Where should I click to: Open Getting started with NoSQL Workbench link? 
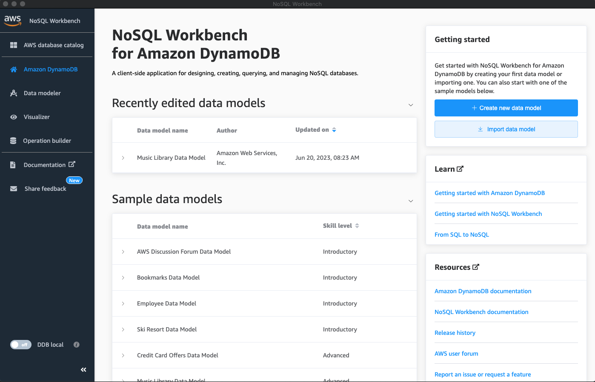[x=488, y=214]
